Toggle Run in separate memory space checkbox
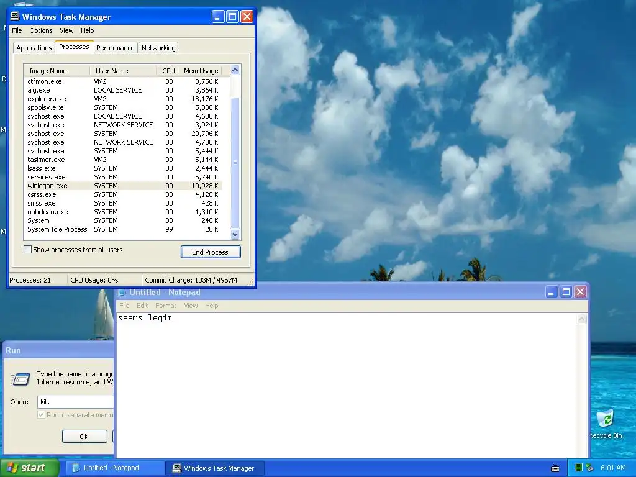 coord(41,415)
